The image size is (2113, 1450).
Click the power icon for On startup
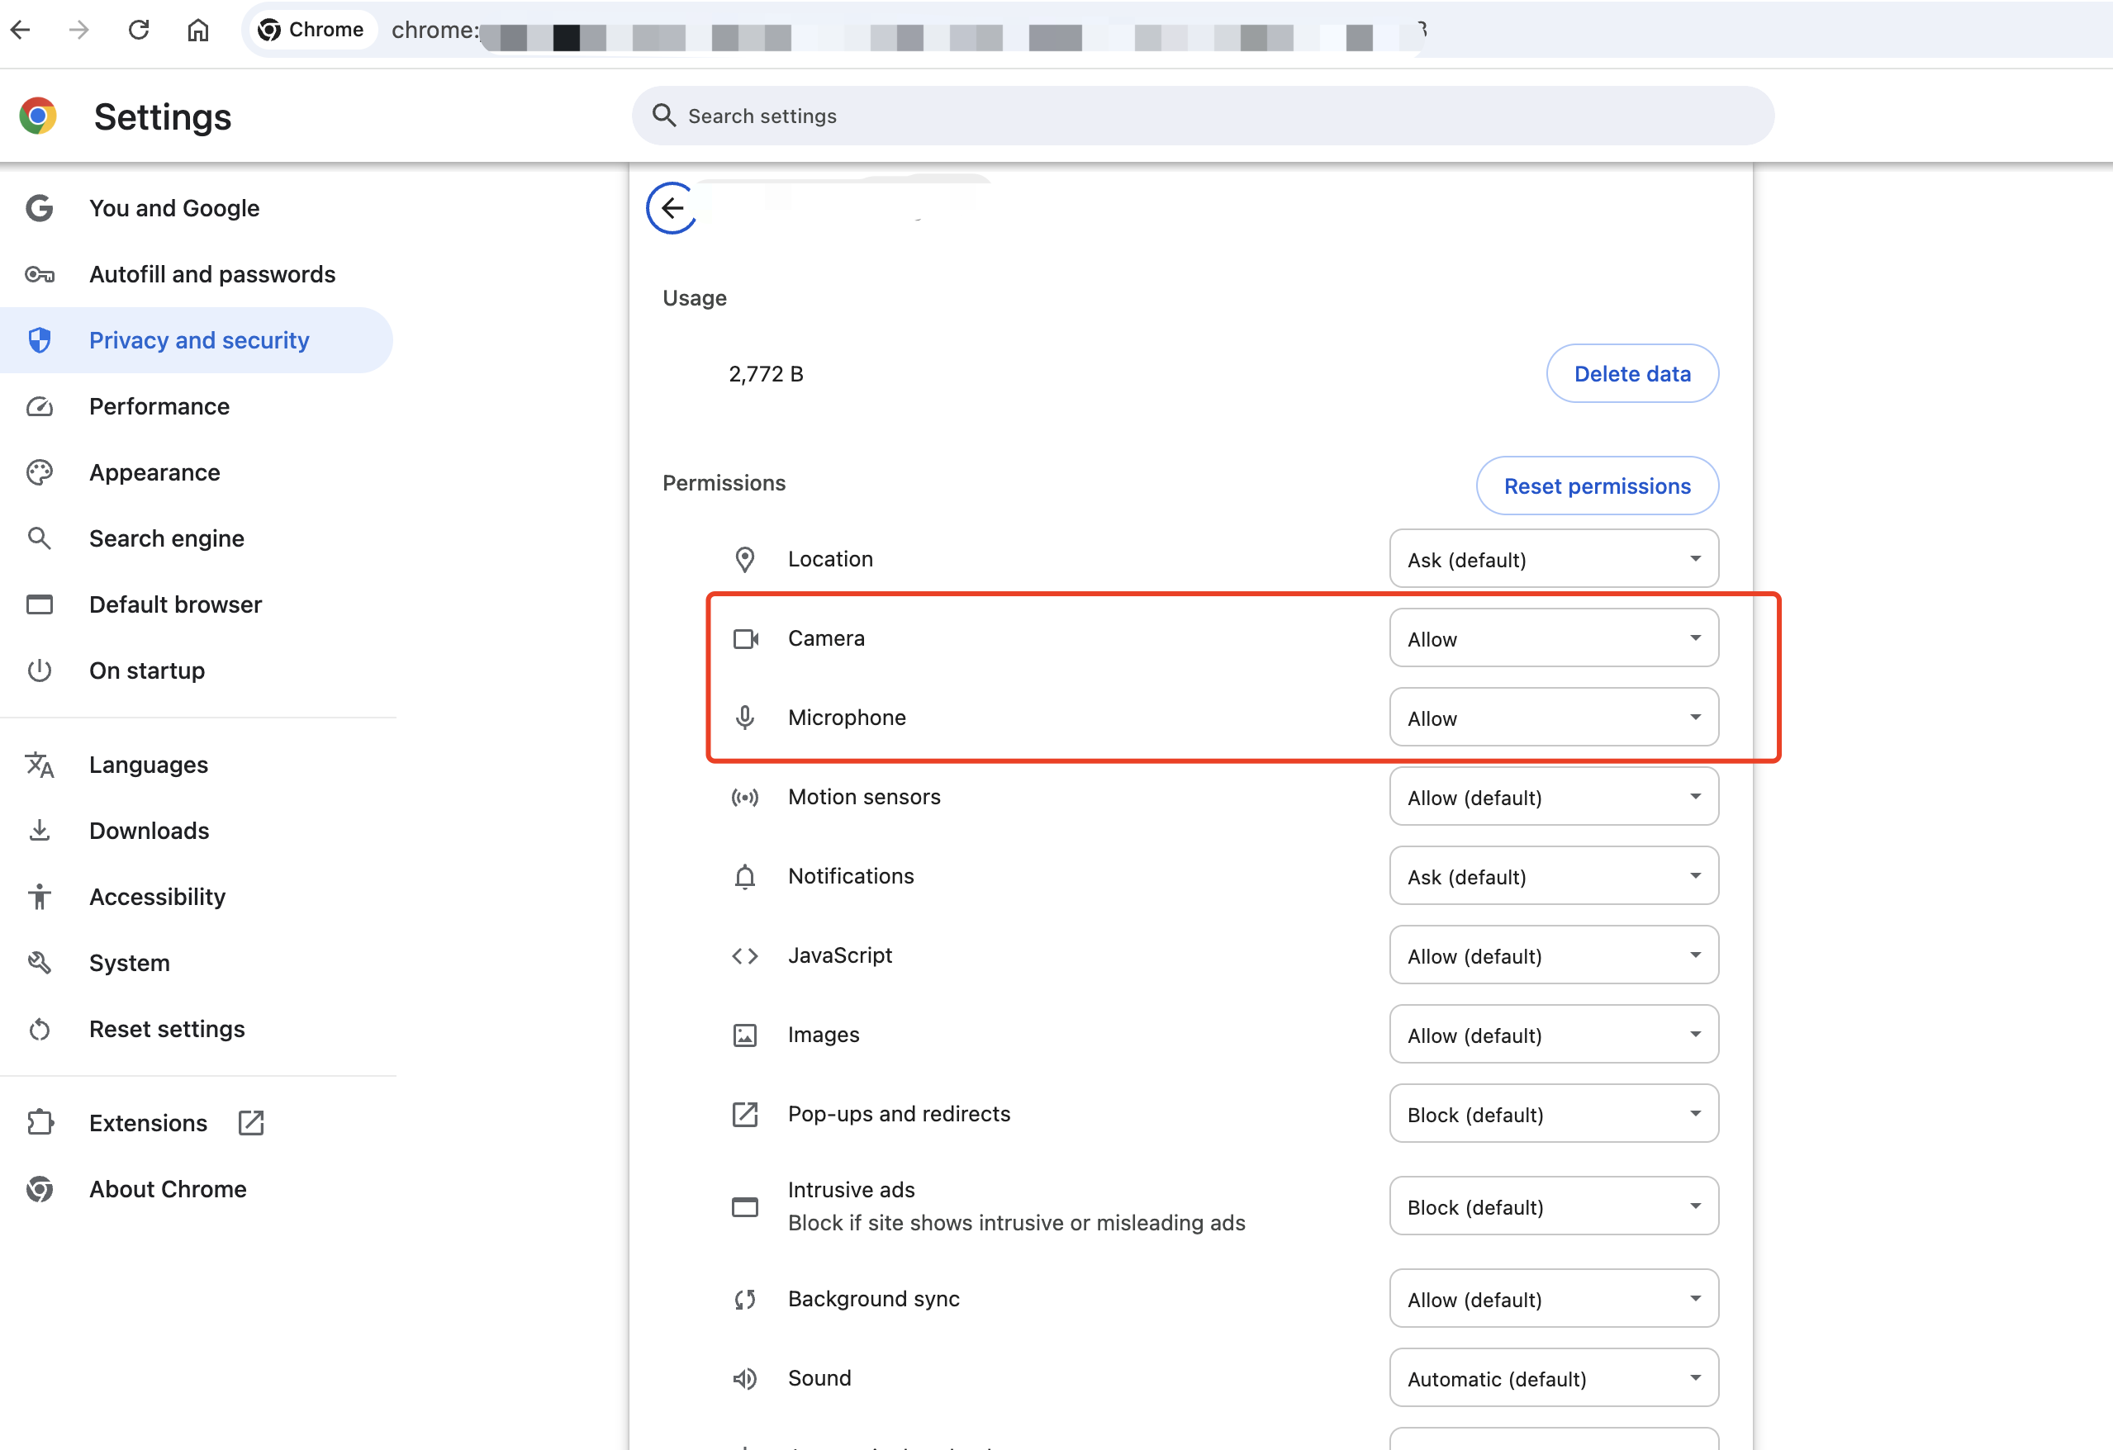pos(39,671)
